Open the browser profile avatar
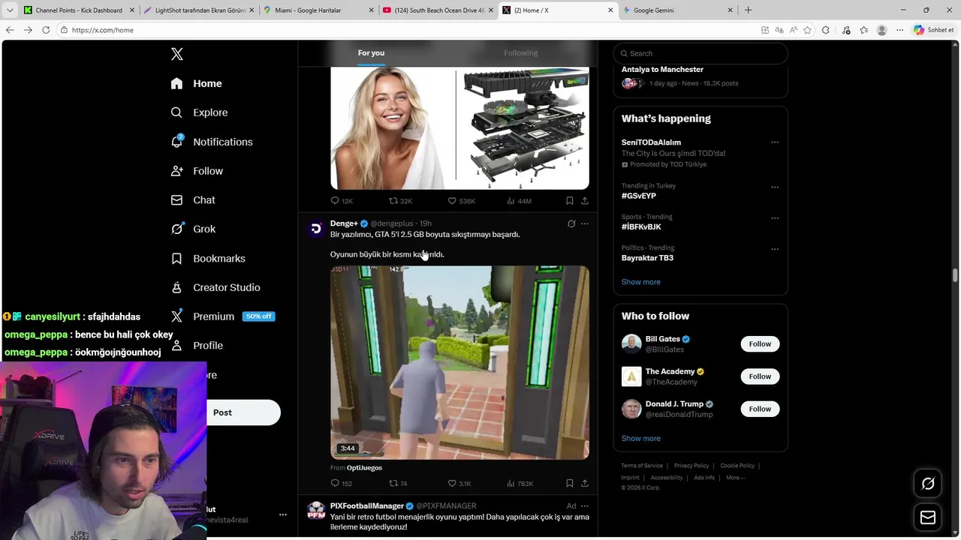Screen dimensions: 961x540 (881, 30)
